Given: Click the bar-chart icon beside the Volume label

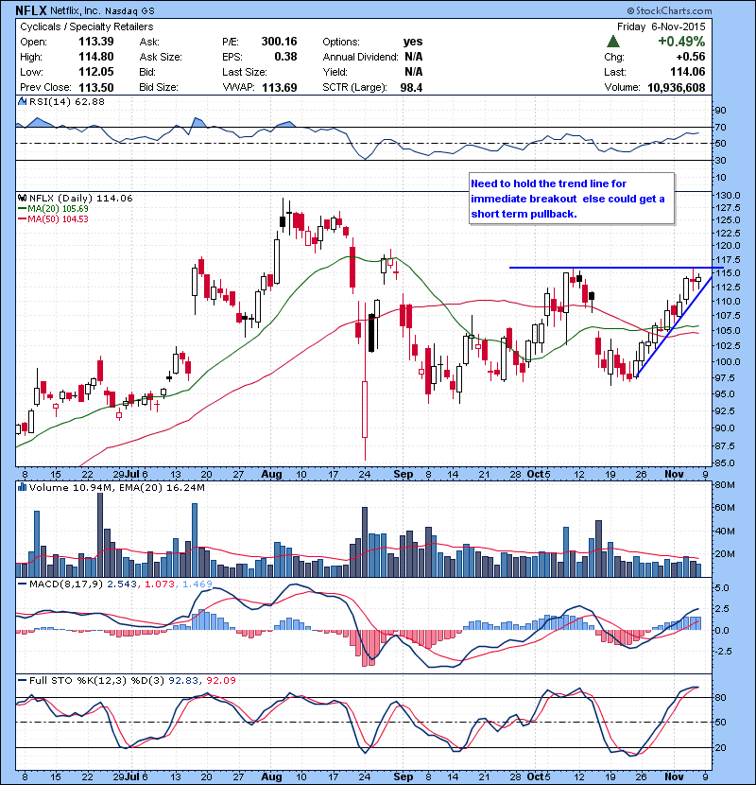Looking at the screenshot, I should click(x=22, y=487).
